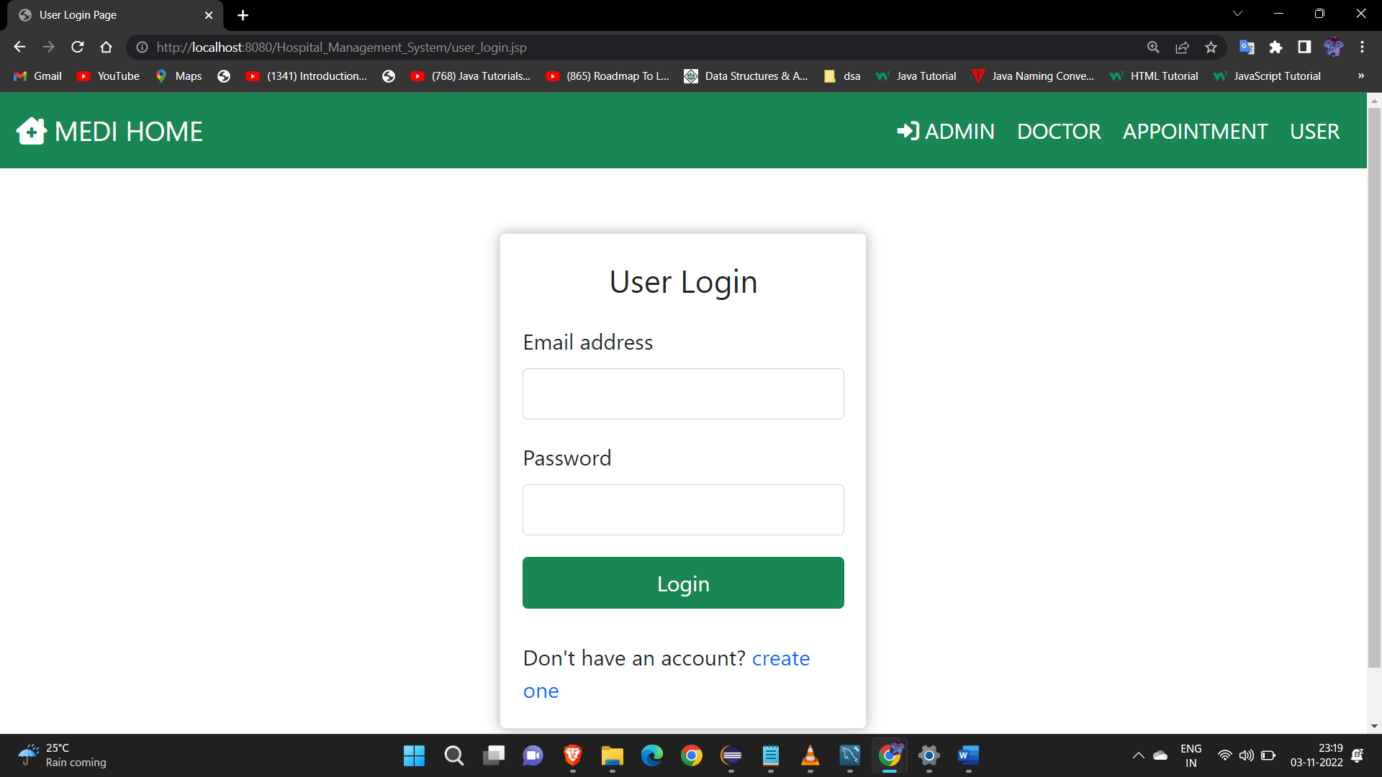1382x777 pixels.
Task: Follow the 'create one' signup link
Action: coord(780,658)
